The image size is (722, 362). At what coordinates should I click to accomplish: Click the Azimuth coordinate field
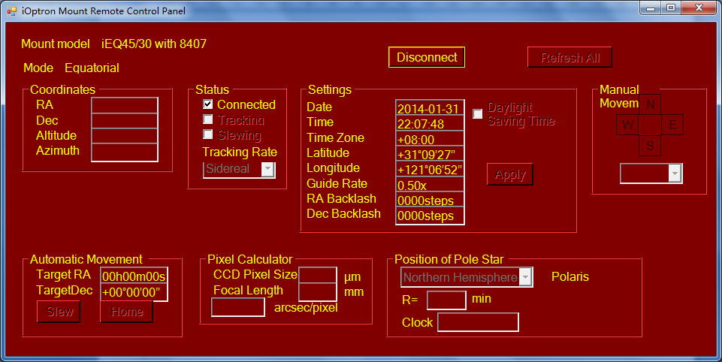click(x=125, y=152)
